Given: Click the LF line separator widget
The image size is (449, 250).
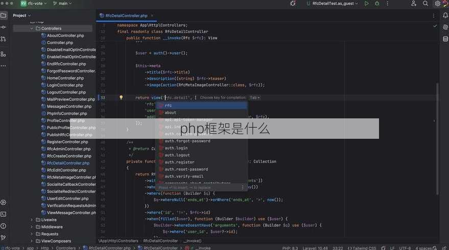Looking at the screenshot, I should tap(392, 248).
